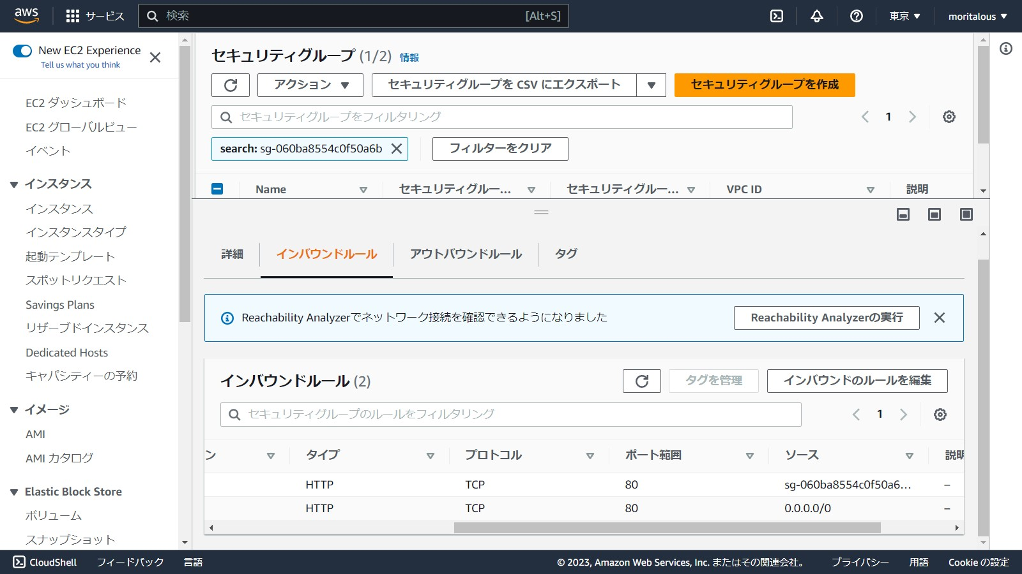Toggle the New EC2 Experience switch
The height and width of the screenshot is (574, 1022).
click(22, 51)
